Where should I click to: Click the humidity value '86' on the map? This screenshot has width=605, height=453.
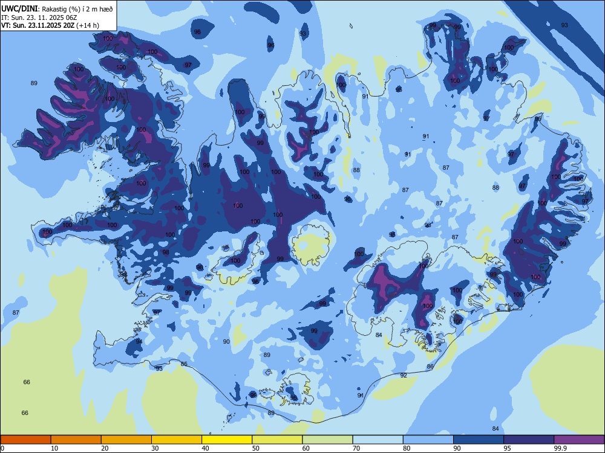click(430, 367)
